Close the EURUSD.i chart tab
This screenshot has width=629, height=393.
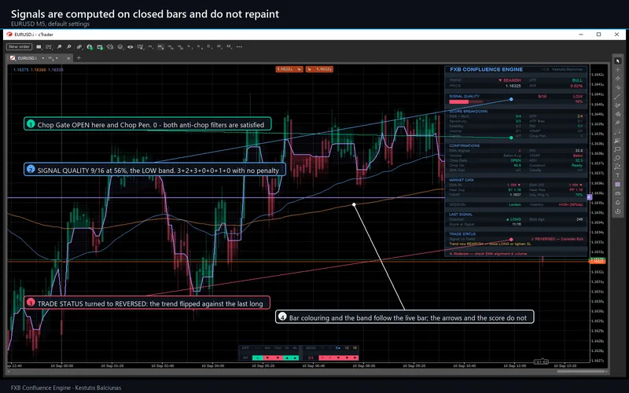click(68, 58)
